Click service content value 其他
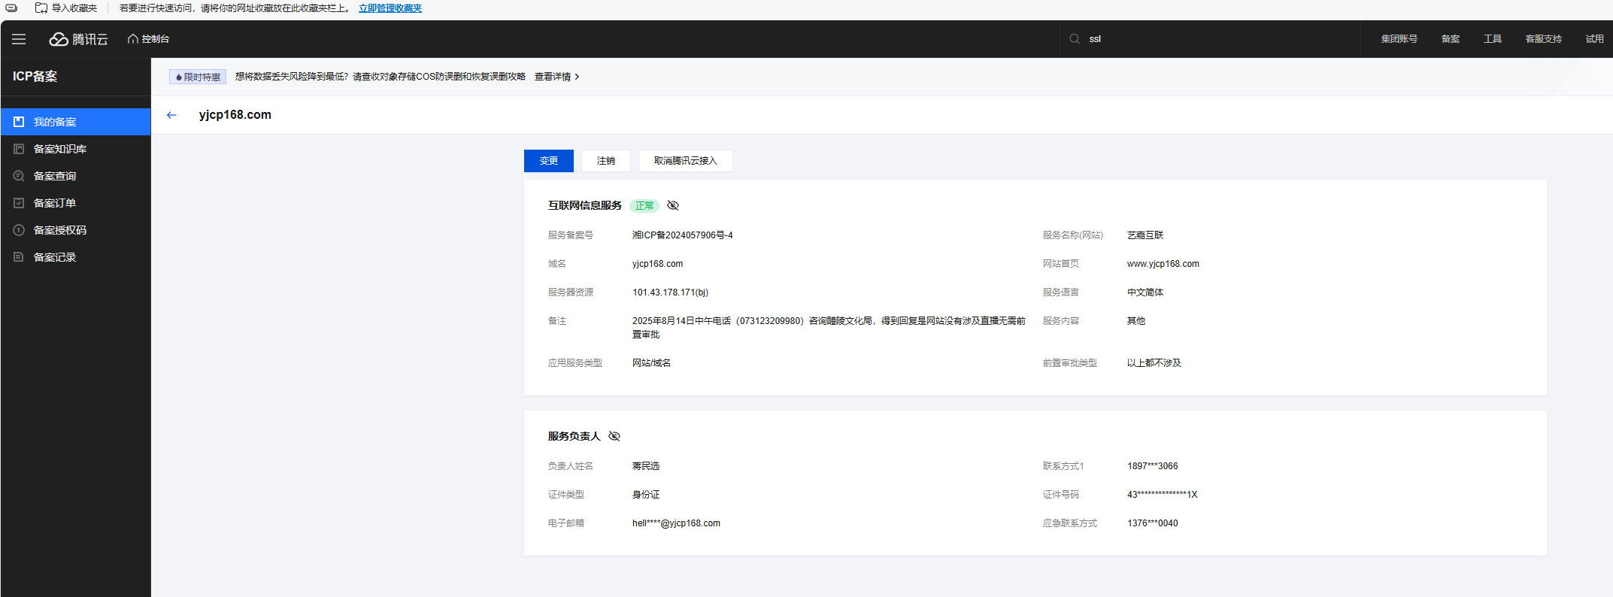The image size is (1613, 597). 1136,321
